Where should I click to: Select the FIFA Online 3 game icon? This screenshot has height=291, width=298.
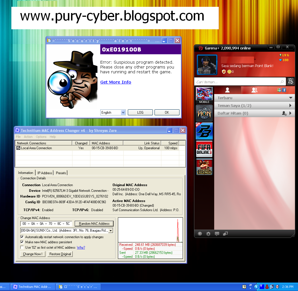pos(204,149)
